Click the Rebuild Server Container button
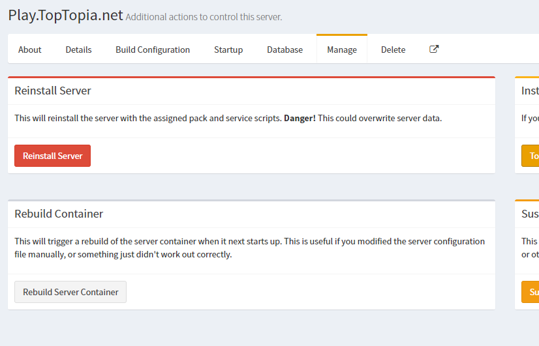The width and height of the screenshot is (539, 346). coord(70,292)
